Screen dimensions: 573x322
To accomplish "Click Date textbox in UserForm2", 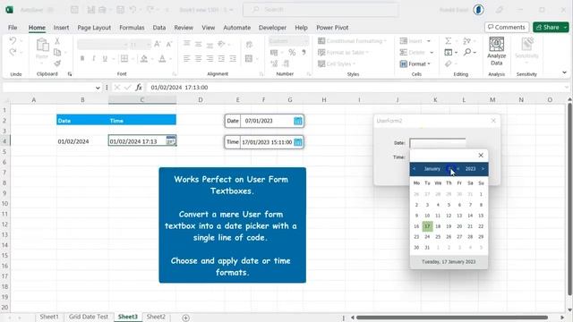I will [438, 143].
